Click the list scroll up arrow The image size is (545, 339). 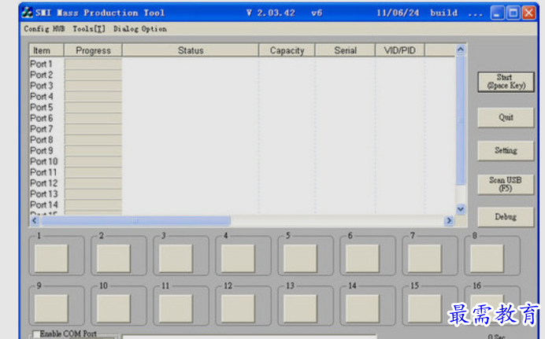pyautogui.click(x=461, y=50)
